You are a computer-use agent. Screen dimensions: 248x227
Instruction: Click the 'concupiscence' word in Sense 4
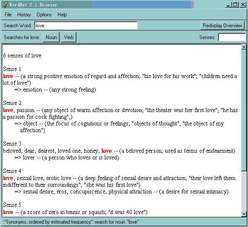pyautogui.click(x=88, y=192)
